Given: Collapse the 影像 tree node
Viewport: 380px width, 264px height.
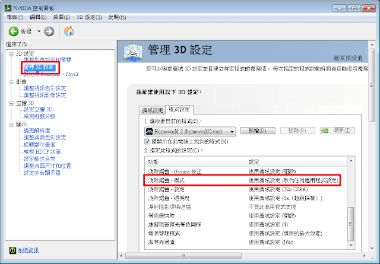Looking at the screenshot, I should 11,82.
